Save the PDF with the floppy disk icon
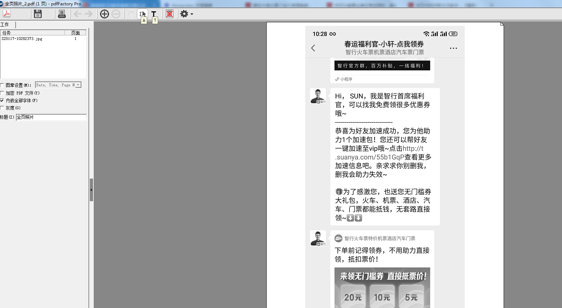This screenshot has width=562, height=308. coord(38,14)
